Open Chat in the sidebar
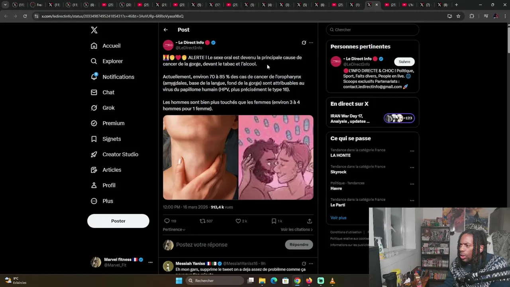510x287 pixels. [102, 92]
